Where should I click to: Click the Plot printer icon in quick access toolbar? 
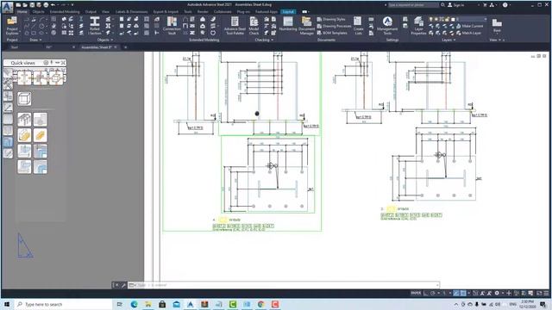click(x=46, y=5)
